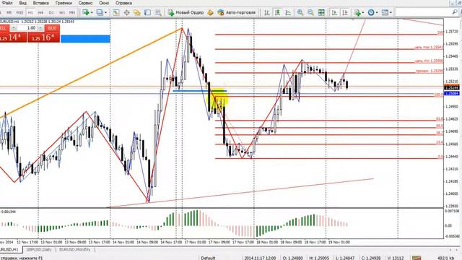462x260 pixels.
Task: Open the Сервис menu
Action: click(85, 3)
